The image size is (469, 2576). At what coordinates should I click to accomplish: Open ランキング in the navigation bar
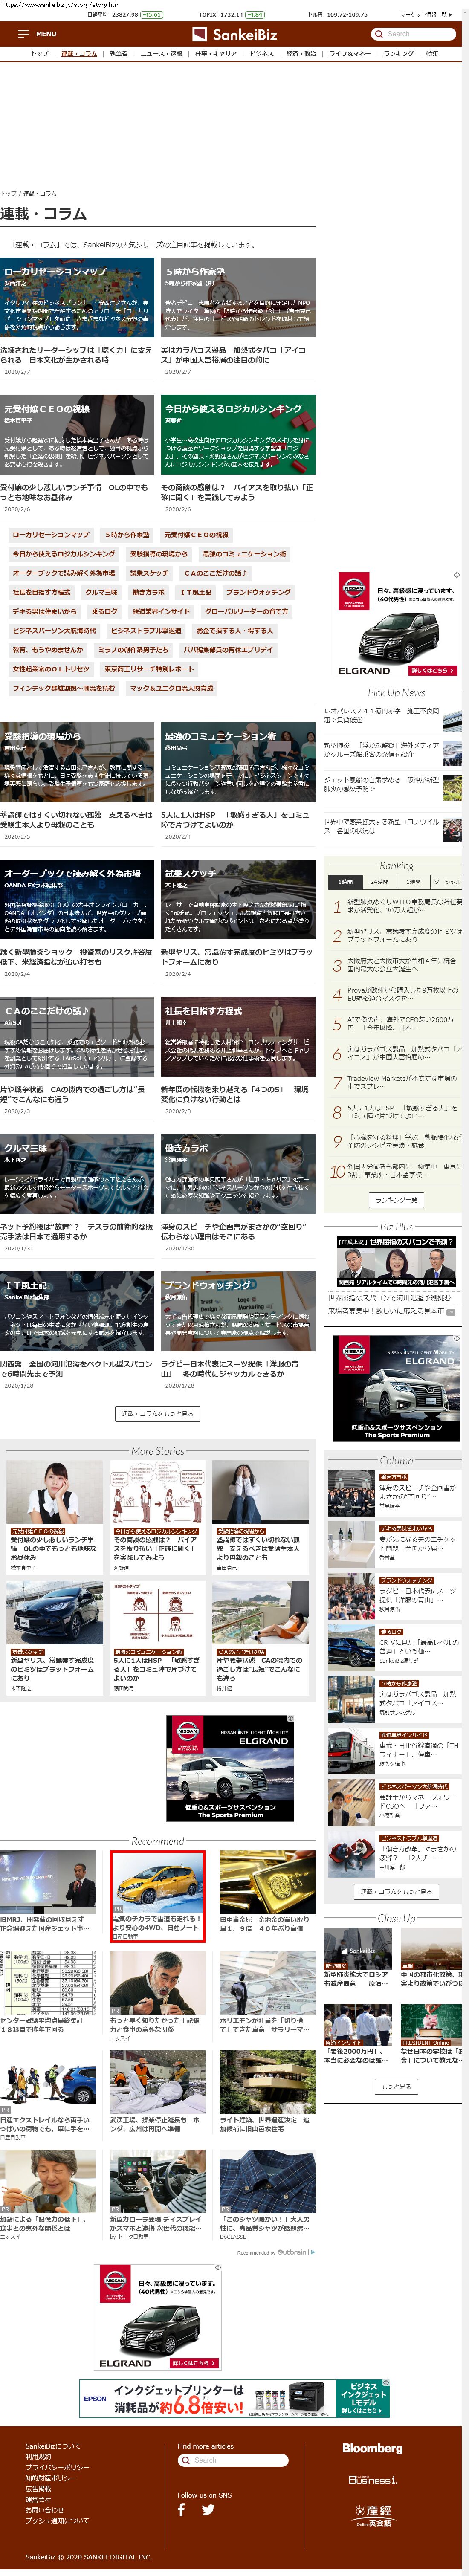398,54
